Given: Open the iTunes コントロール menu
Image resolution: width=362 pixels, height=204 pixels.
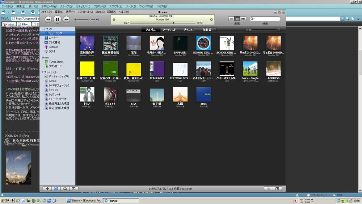Looking at the screenshot, I should (85, 12).
